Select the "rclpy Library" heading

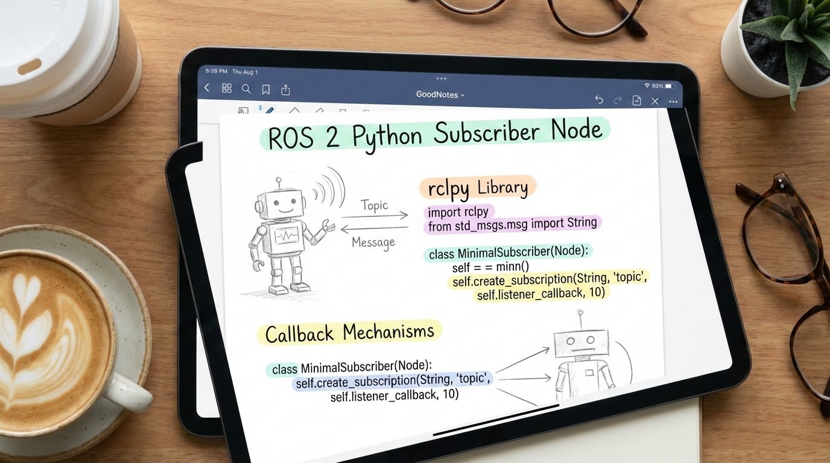click(477, 188)
